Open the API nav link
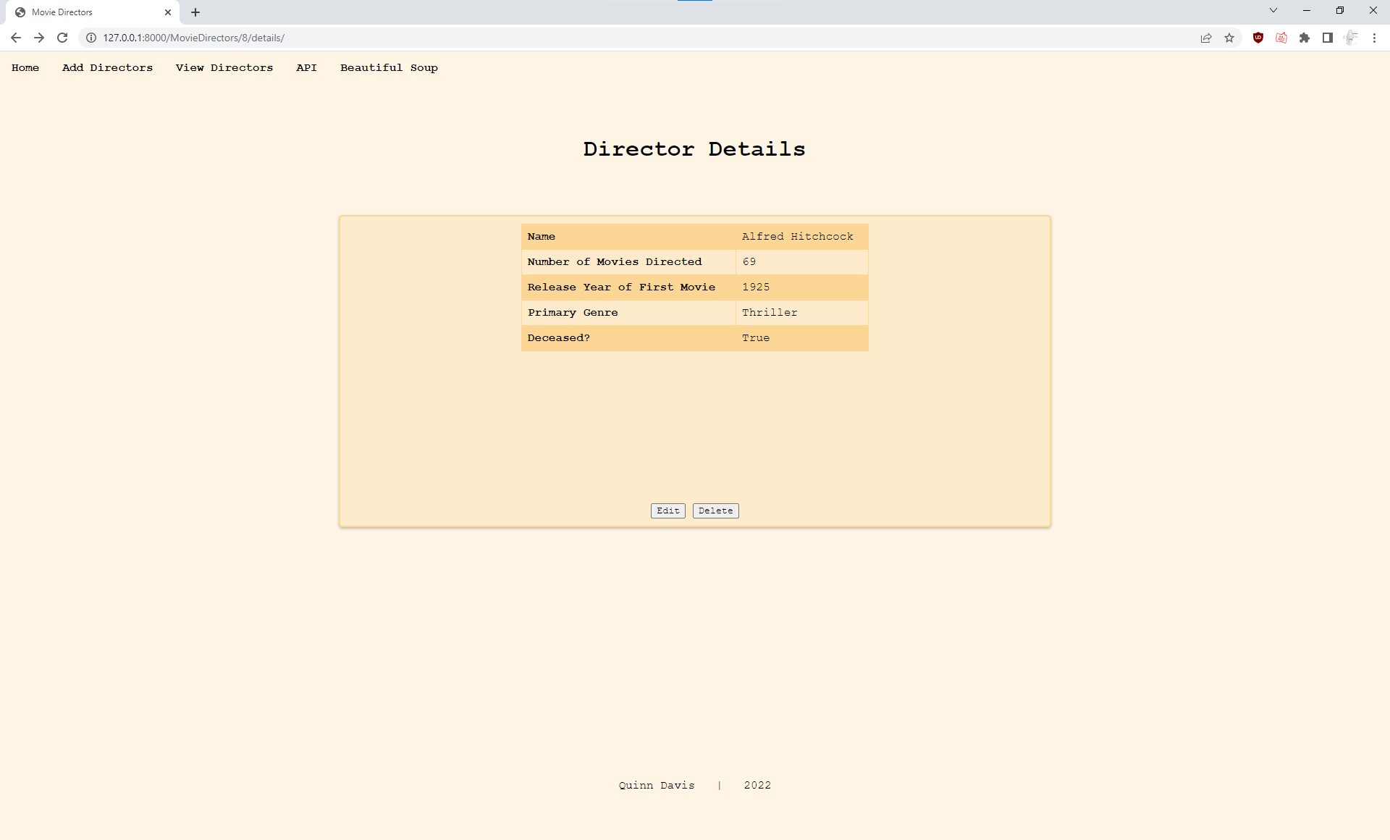Image resolution: width=1390 pixels, height=840 pixels. point(306,67)
